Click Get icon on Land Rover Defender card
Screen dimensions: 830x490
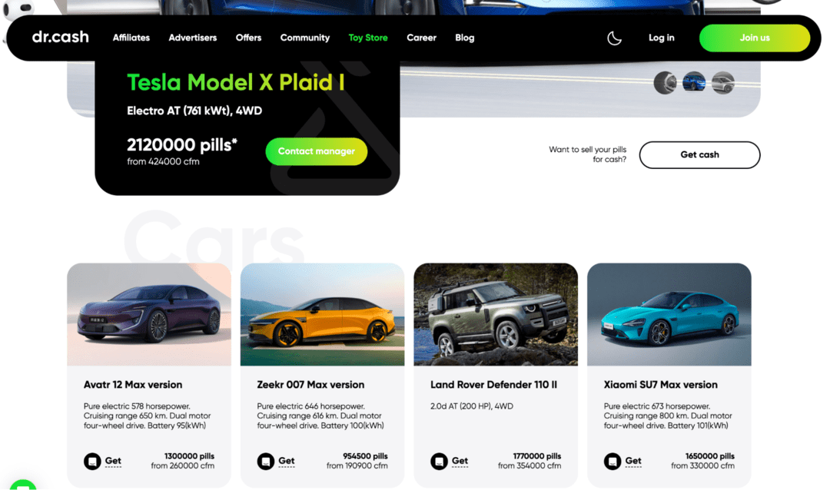[x=439, y=462]
